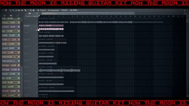Select the Delete tool

[16, 11]
